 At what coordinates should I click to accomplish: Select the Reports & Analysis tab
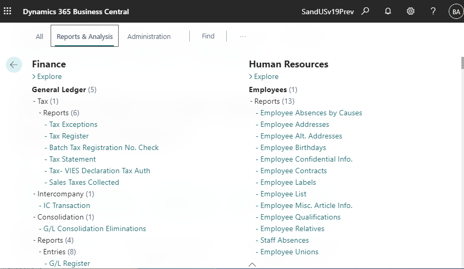85,36
